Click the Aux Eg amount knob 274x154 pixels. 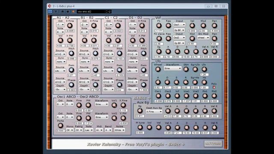[x=140, y=111]
